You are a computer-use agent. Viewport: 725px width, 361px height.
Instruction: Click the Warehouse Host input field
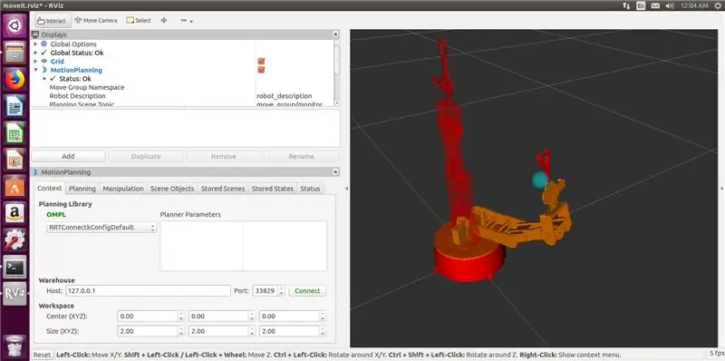[148, 290]
